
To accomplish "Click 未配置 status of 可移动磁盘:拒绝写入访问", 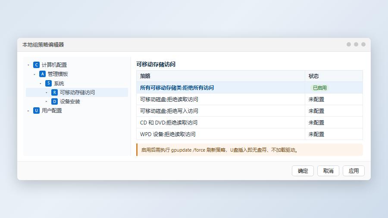I will click(x=316, y=111).
